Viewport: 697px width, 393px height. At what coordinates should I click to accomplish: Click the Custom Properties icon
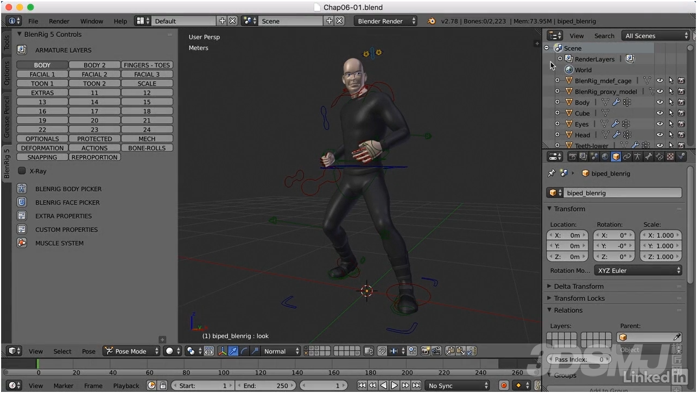tap(22, 230)
